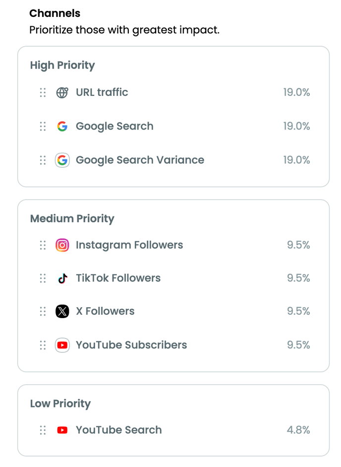The image size is (341, 467).
Task: Click the 4.8% value for YouTube Search
Action: point(298,430)
